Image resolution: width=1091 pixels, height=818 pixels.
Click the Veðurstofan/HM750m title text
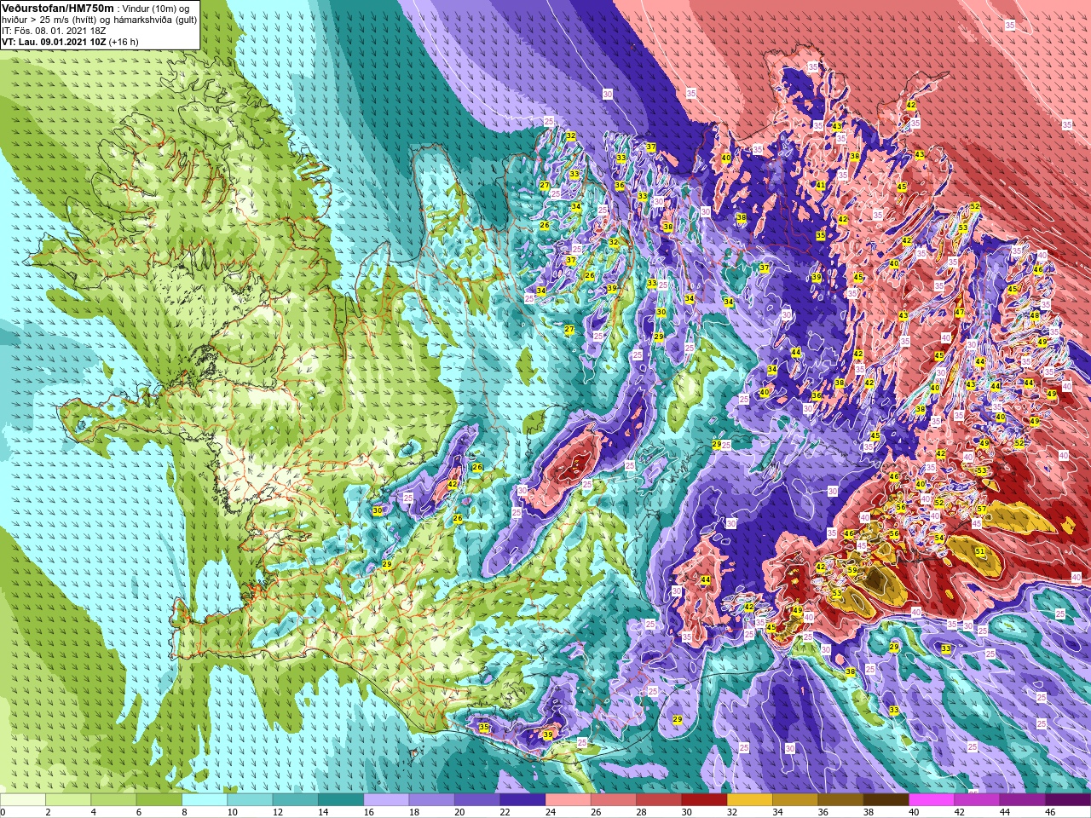coord(57,8)
